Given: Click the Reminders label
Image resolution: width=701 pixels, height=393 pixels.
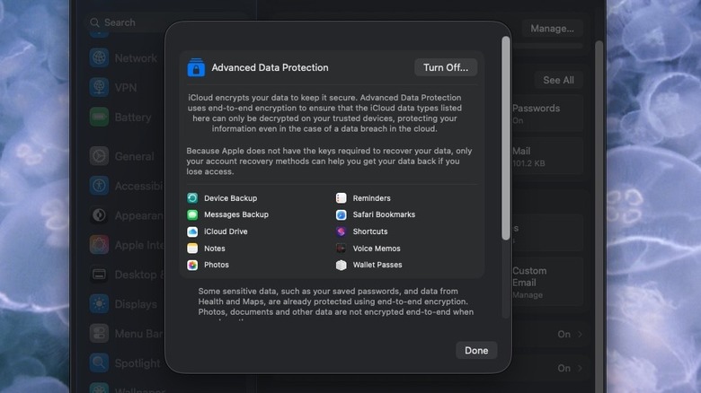Looking at the screenshot, I should pyautogui.click(x=371, y=197).
